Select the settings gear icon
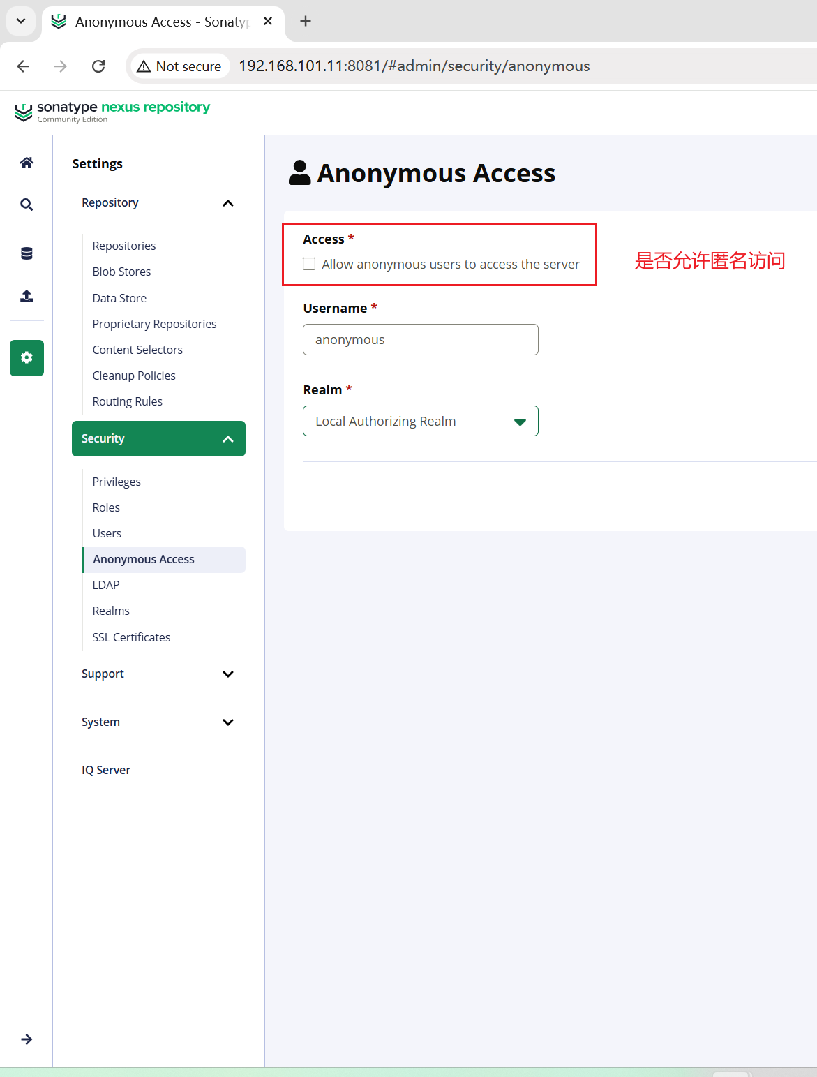The width and height of the screenshot is (817, 1077). (x=27, y=358)
